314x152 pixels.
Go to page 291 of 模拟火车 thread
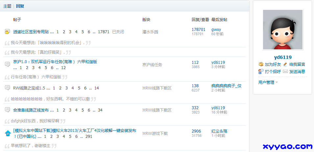click(x=89, y=137)
